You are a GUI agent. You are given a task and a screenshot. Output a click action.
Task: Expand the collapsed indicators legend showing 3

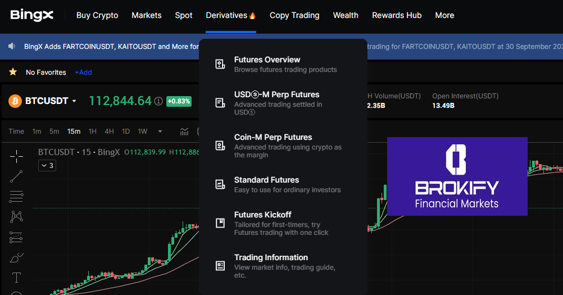coord(47,165)
